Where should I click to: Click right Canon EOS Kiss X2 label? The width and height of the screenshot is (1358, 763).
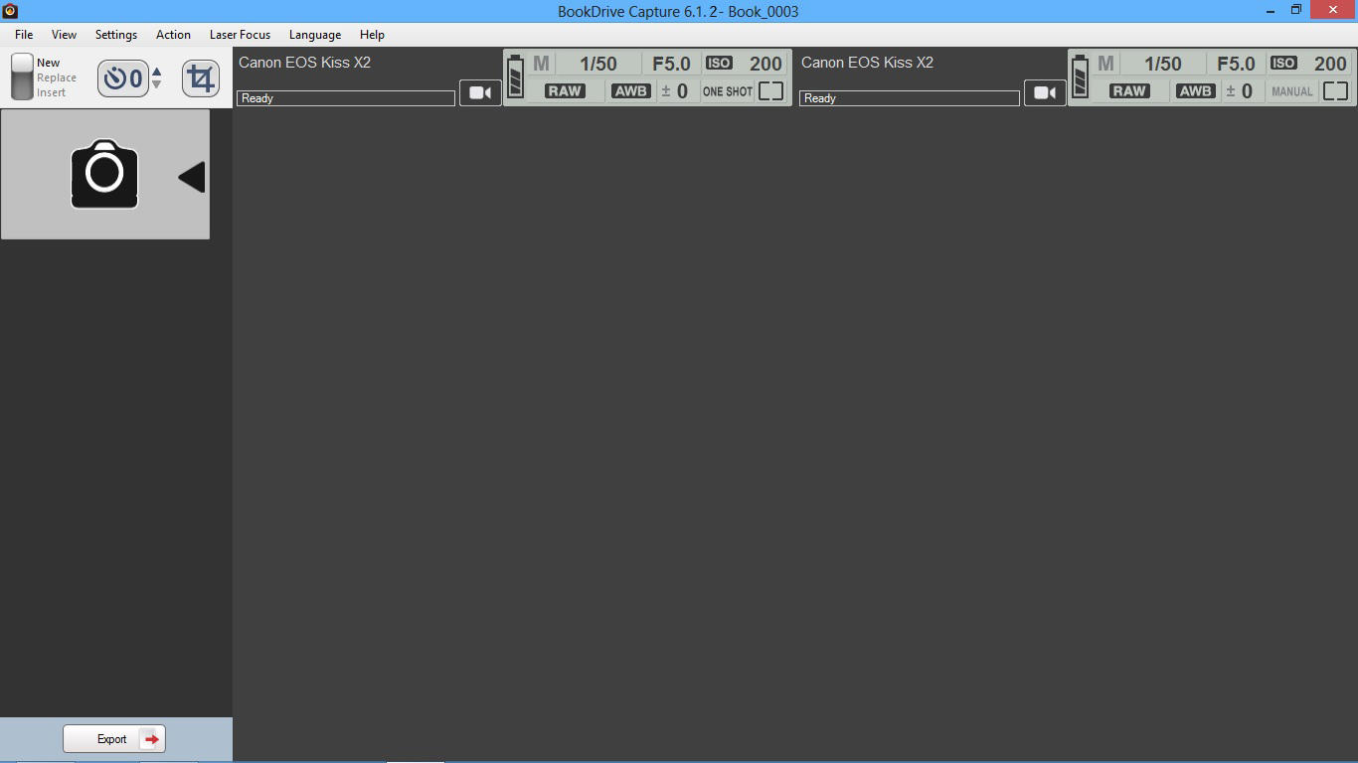pos(867,63)
